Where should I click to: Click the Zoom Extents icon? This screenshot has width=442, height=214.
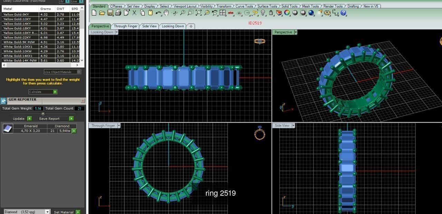199,13
